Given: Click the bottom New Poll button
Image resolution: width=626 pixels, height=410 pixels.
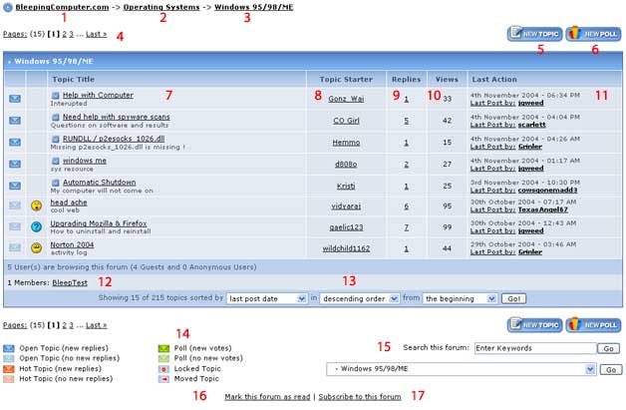Looking at the screenshot, I should (594, 325).
